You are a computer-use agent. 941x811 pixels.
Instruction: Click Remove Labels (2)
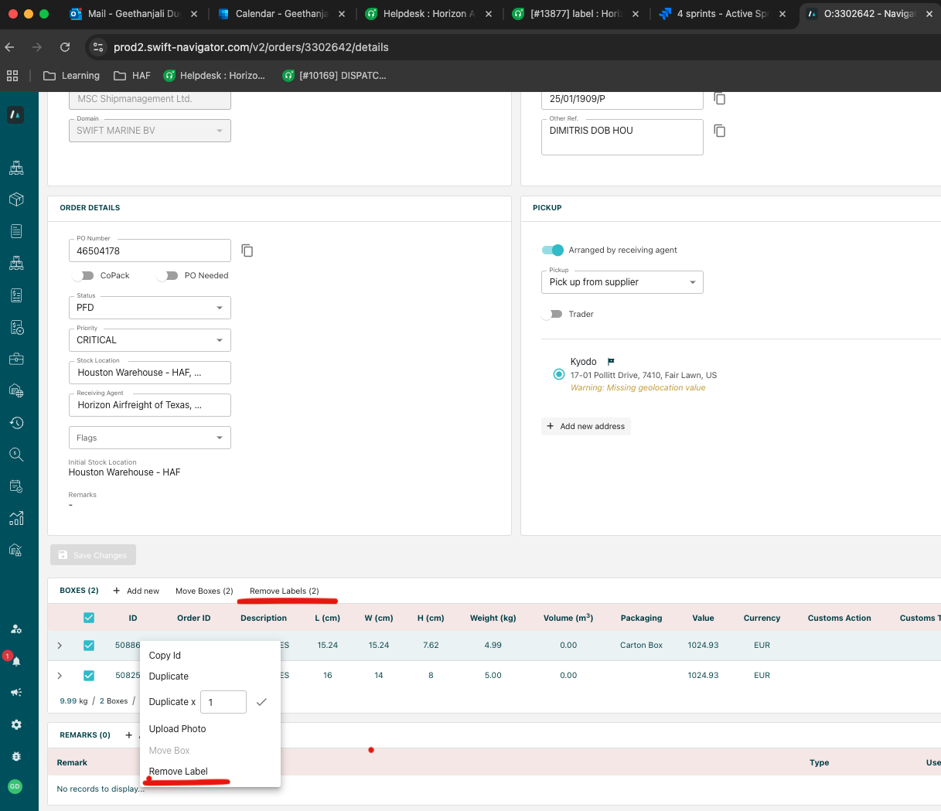point(284,591)
